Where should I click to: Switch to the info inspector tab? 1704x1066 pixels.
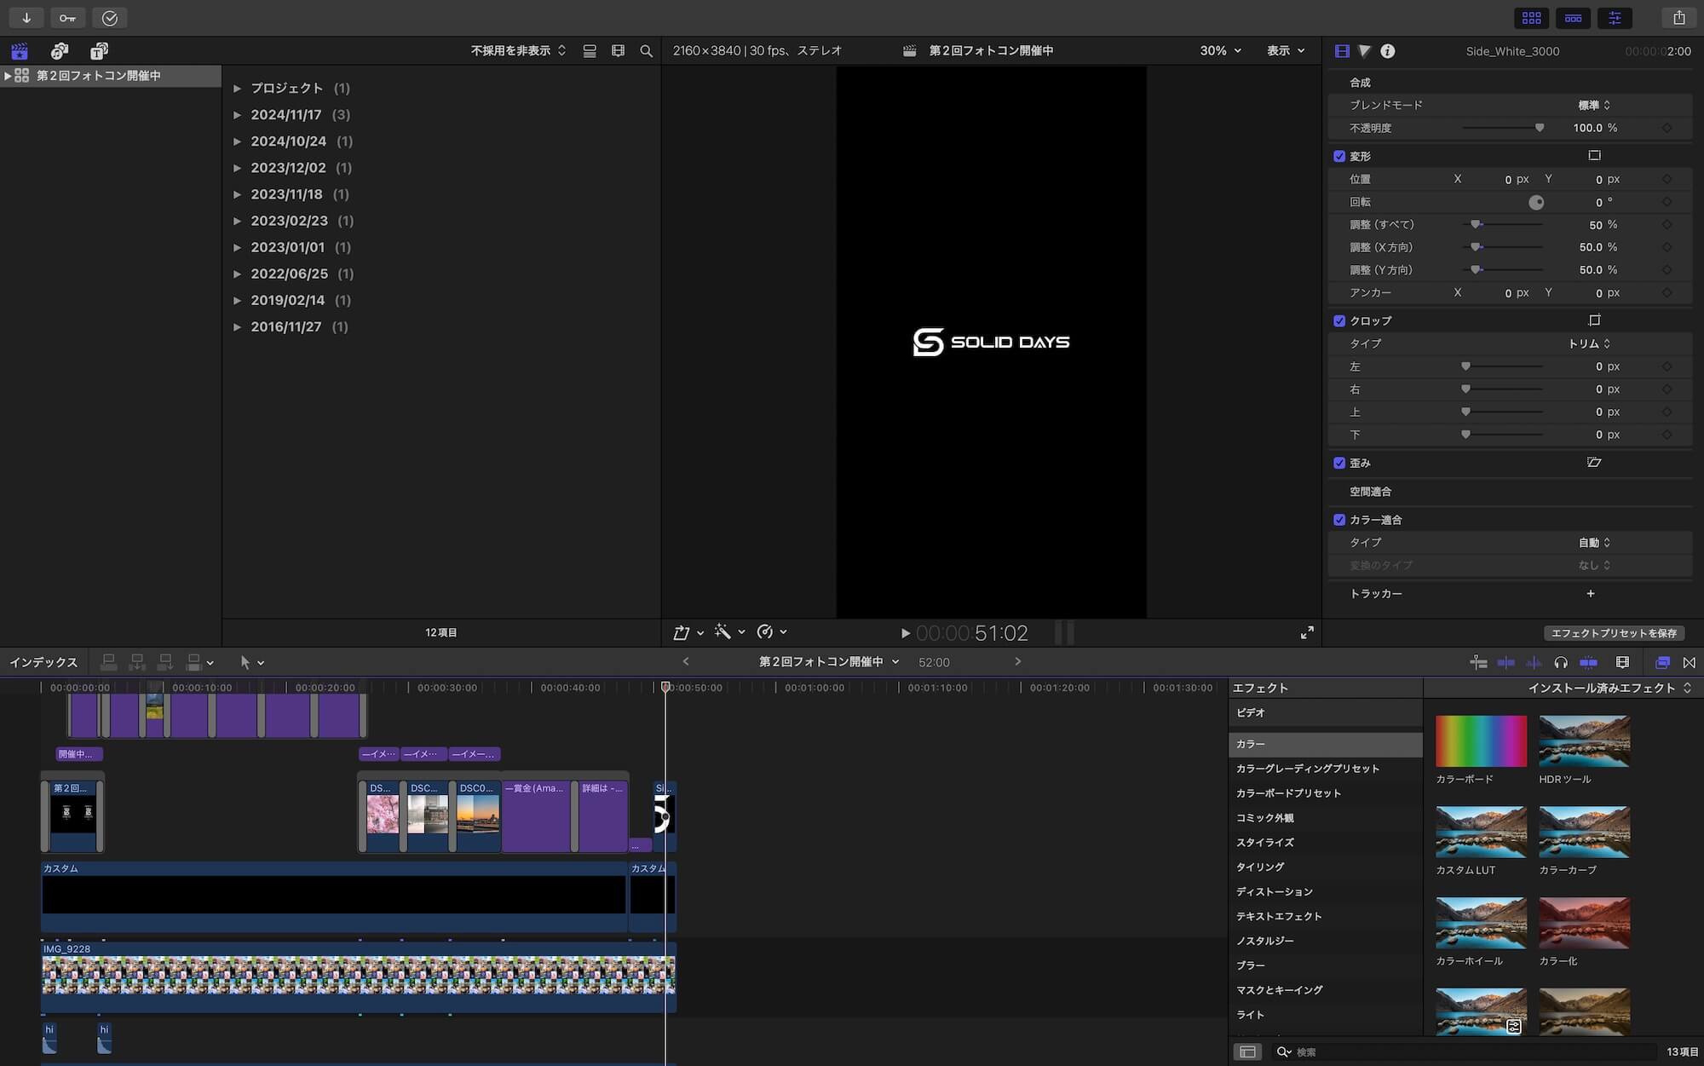pos(1388,51)
